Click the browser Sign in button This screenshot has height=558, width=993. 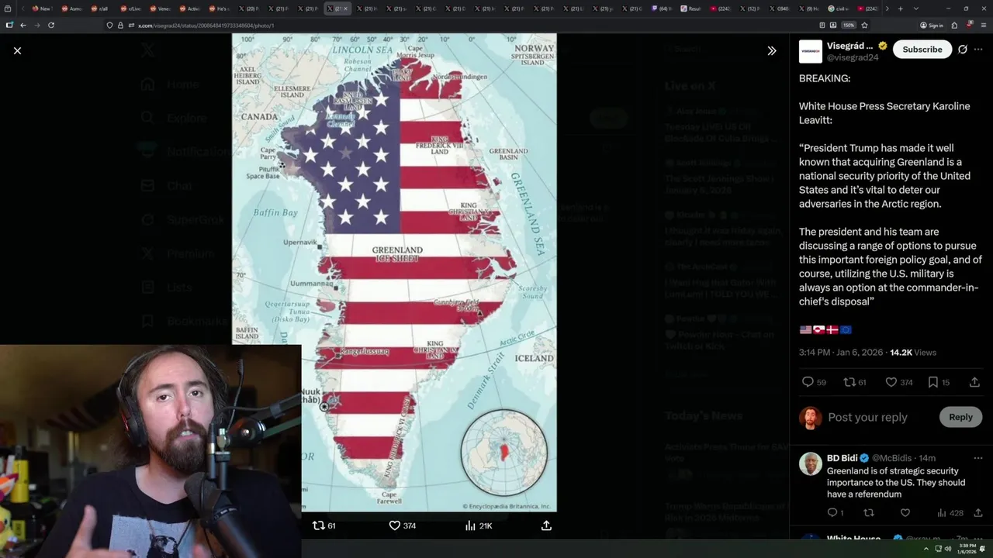click(x=931, y=25)
